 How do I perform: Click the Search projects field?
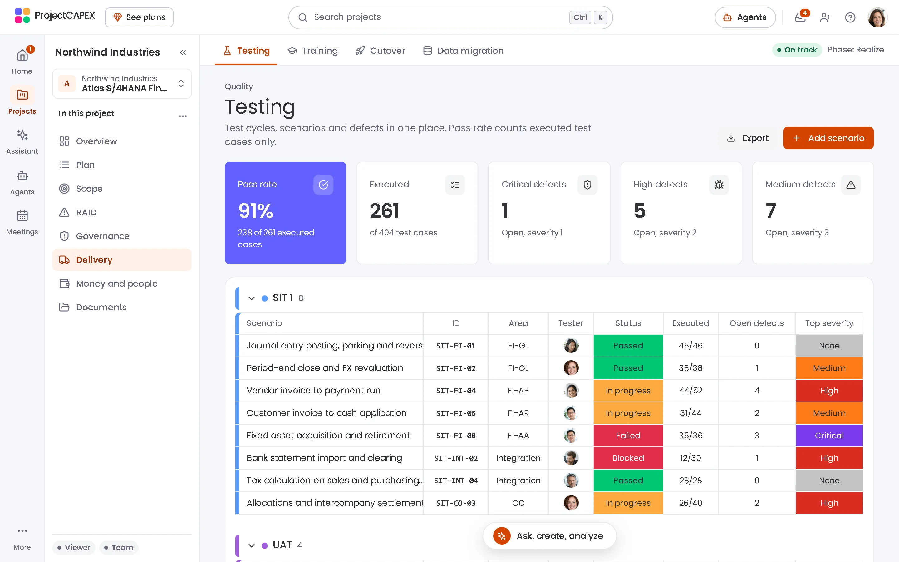[450, 17]
